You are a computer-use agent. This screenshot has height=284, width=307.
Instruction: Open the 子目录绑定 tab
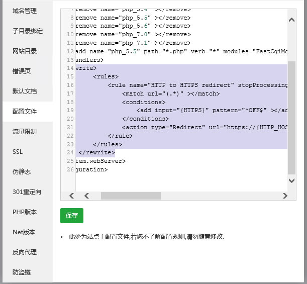[28, 31]
